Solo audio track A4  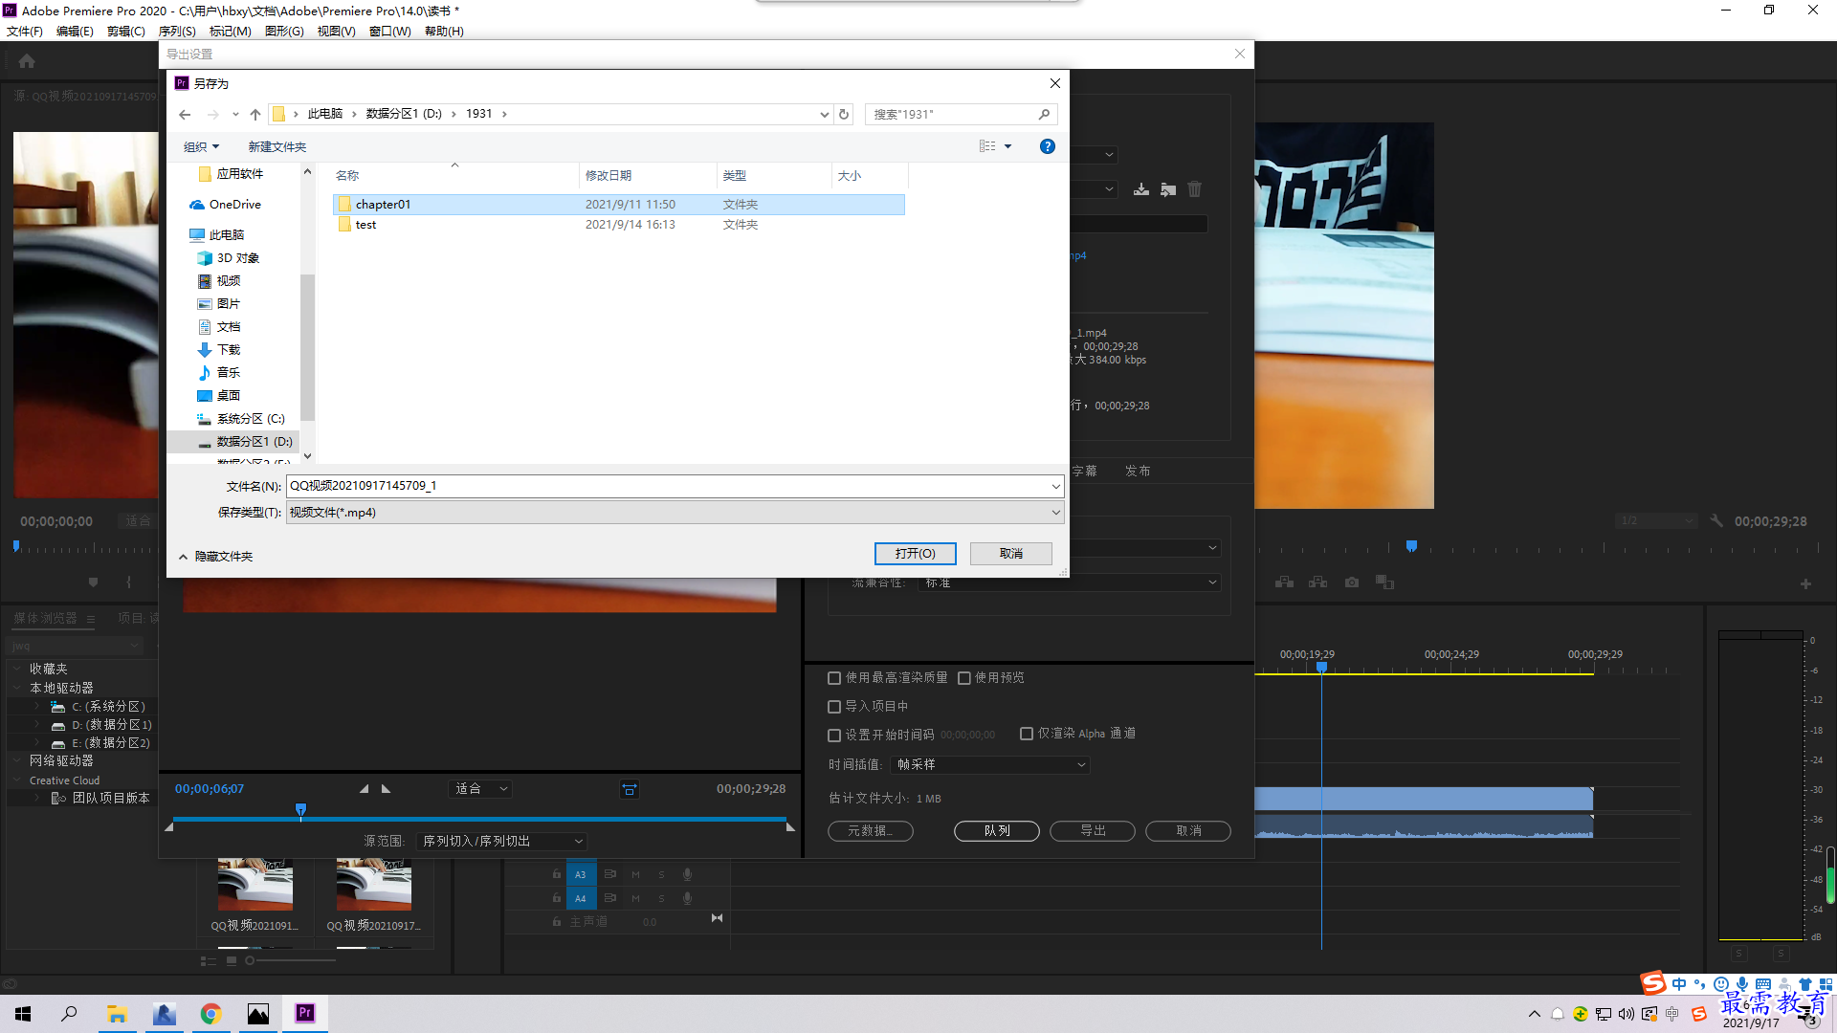661,898
